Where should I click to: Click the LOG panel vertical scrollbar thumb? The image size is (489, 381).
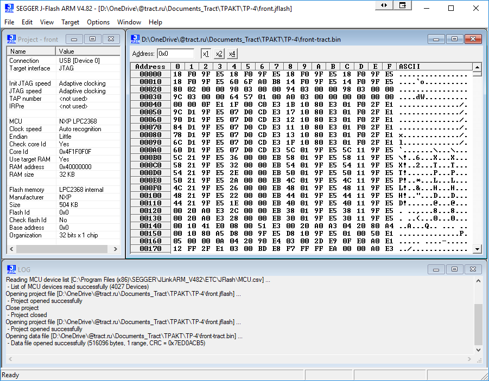point(478,325)
